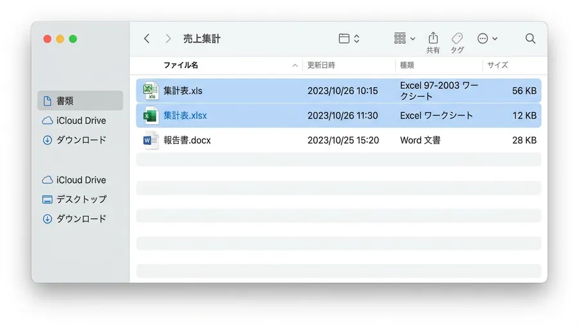579x326 pixels.
Task: Go back with the left chevron
Action: (147, 39)
